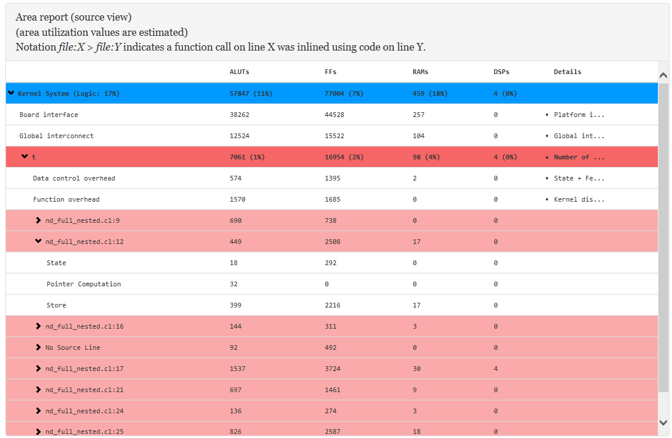Expand the nd_full_nested.cl:17 row
Image resolution: width=672 pixels, height=438 pixels.
click(x=39, y=368)
